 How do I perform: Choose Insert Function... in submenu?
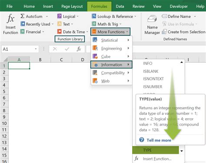(x=157, y=159)
